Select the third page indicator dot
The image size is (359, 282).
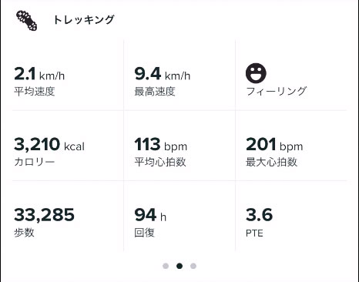193,266
